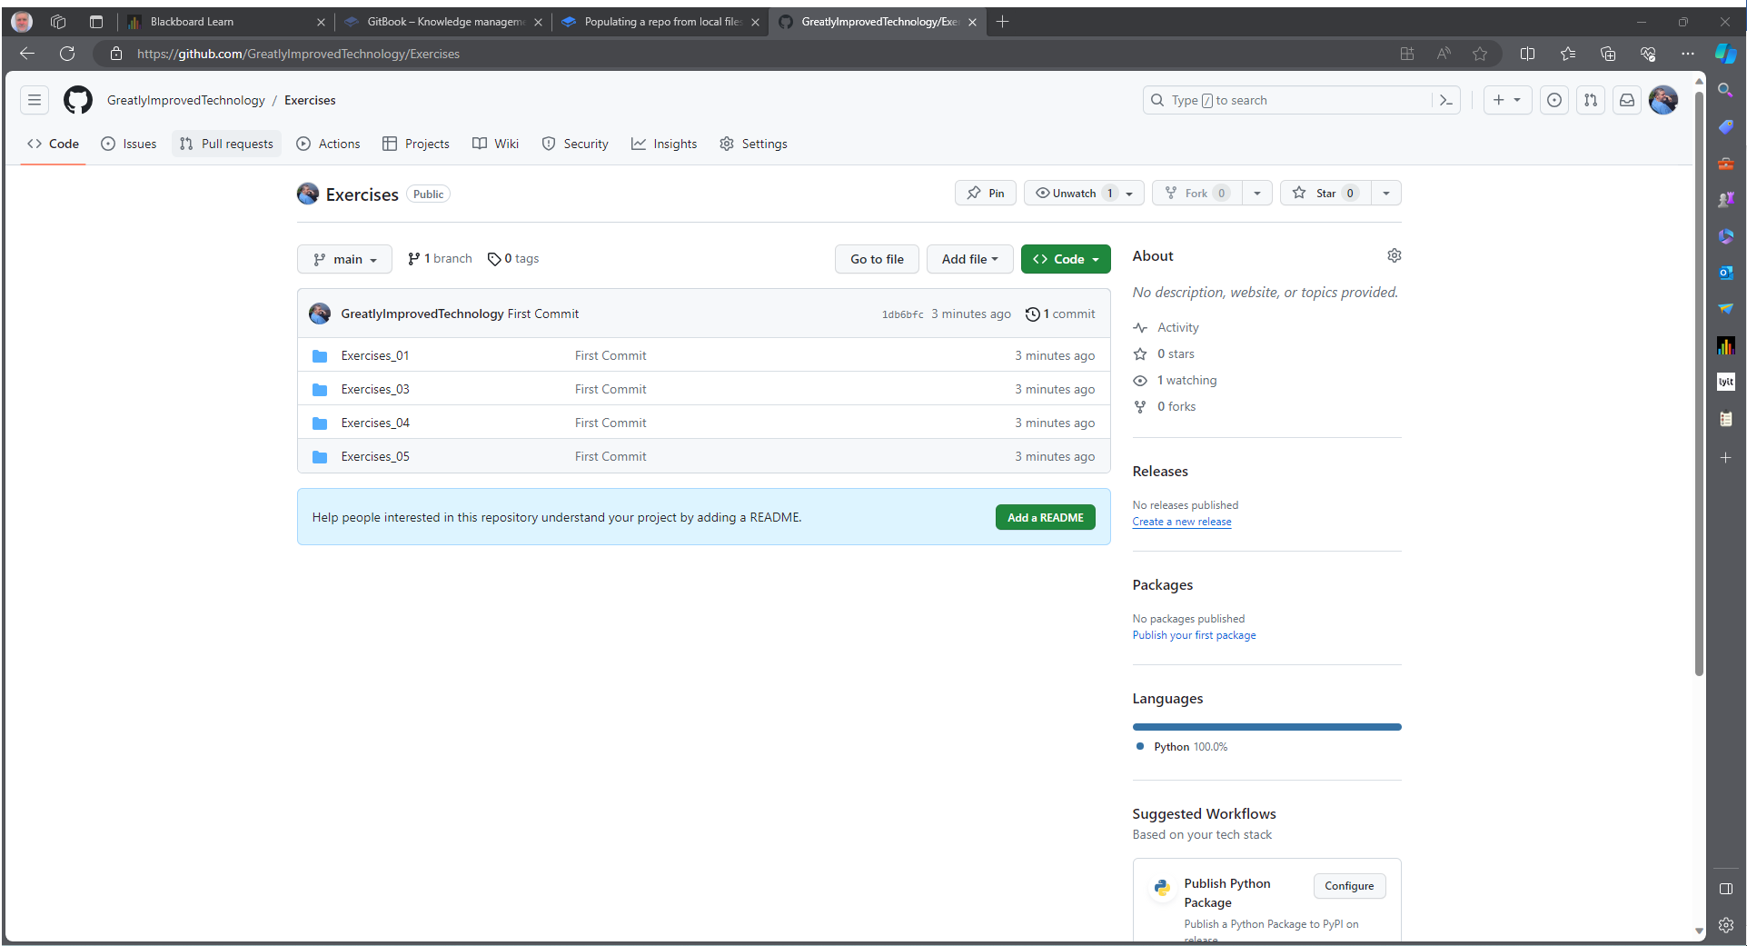Open the green Code dropdown
The width and height of the screenshot is (1747, 946).
[1066, 259]
